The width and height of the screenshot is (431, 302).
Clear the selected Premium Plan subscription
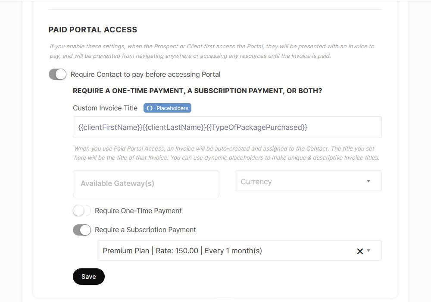tap(360, 251)
